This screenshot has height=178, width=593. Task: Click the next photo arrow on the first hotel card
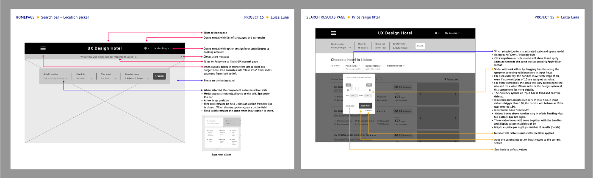455,93
